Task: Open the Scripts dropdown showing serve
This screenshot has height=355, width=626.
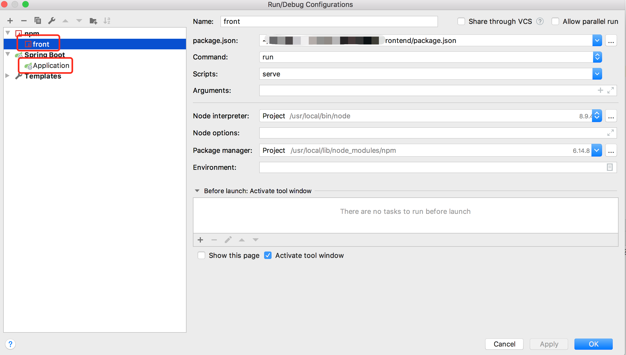Action: (597, 74)
